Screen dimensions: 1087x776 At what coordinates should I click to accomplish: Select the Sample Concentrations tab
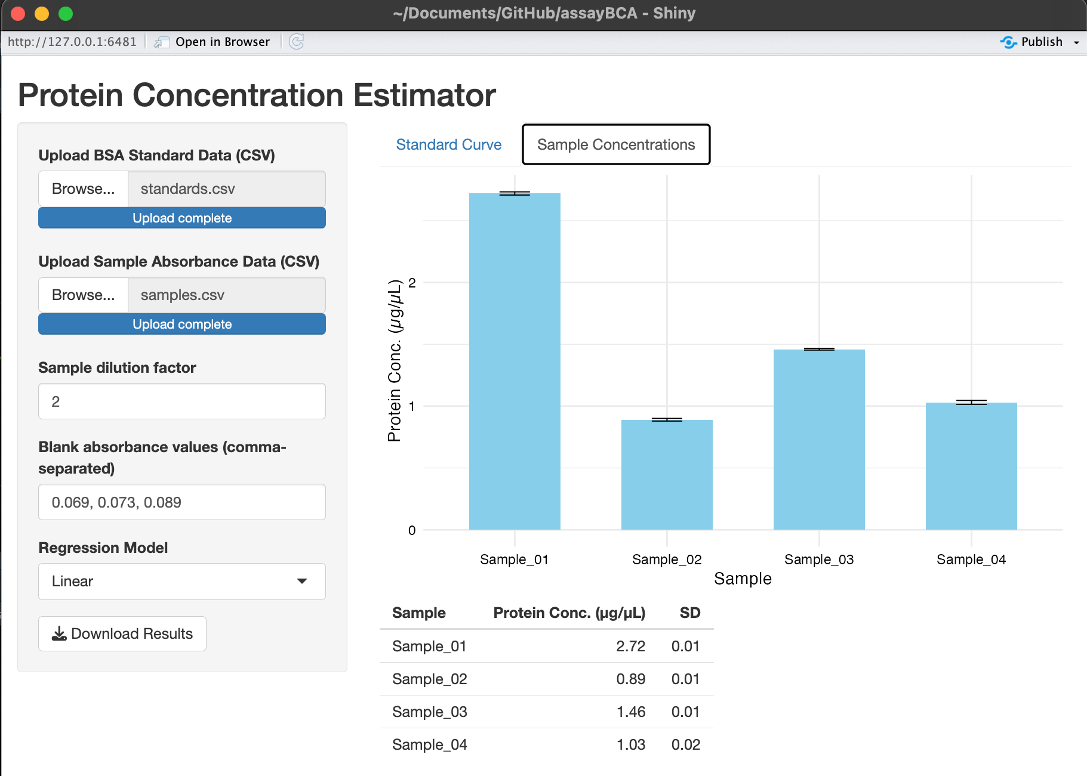[615, 144]
